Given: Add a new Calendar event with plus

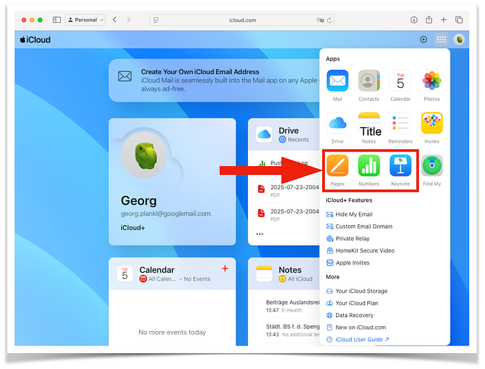Looking at the screenshot, I should coord(225,269).
